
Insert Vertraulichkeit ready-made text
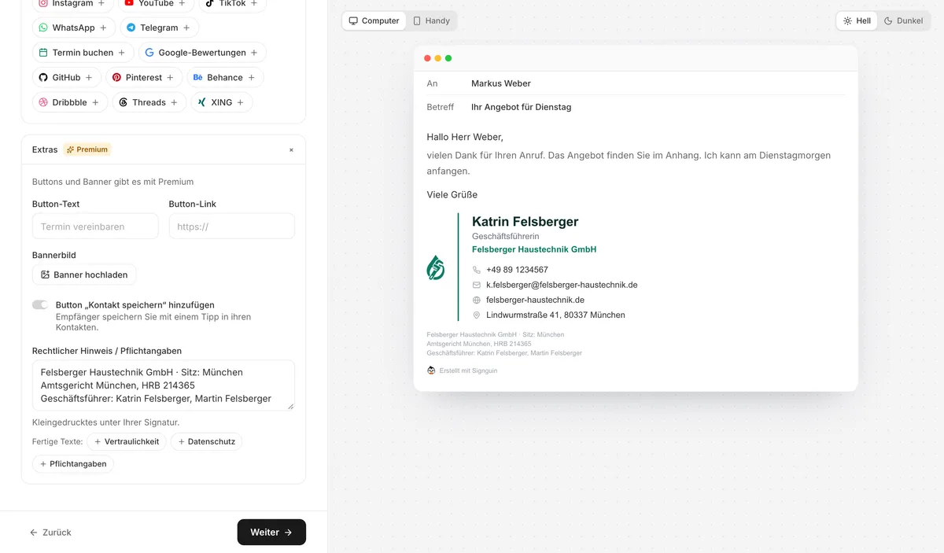[x=126, y=442]
